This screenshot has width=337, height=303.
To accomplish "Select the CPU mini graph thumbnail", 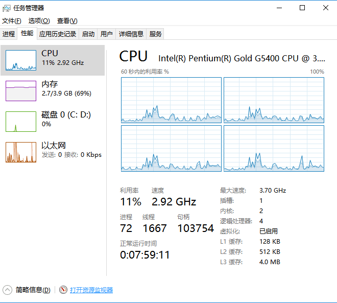I will (x=21, y=60).
